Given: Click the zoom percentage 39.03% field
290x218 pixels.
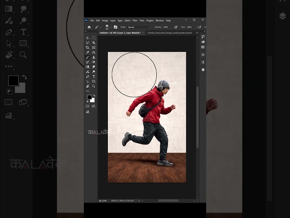Looking at the screenshot, I should [103, 201].
